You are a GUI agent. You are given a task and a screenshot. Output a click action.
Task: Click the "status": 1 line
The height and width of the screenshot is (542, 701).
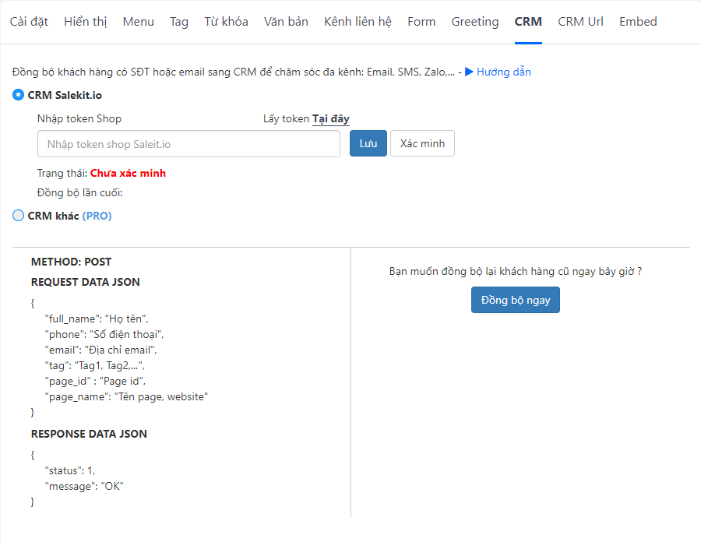tap(70, 470)
